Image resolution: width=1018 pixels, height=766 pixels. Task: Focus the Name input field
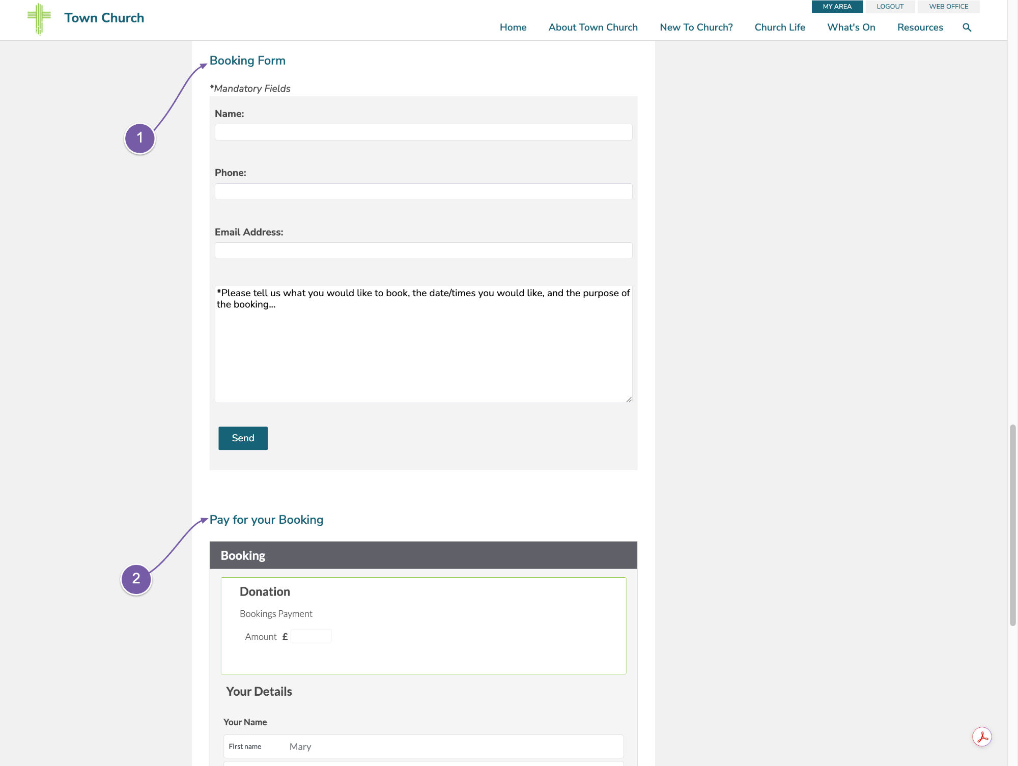[423, 132]
